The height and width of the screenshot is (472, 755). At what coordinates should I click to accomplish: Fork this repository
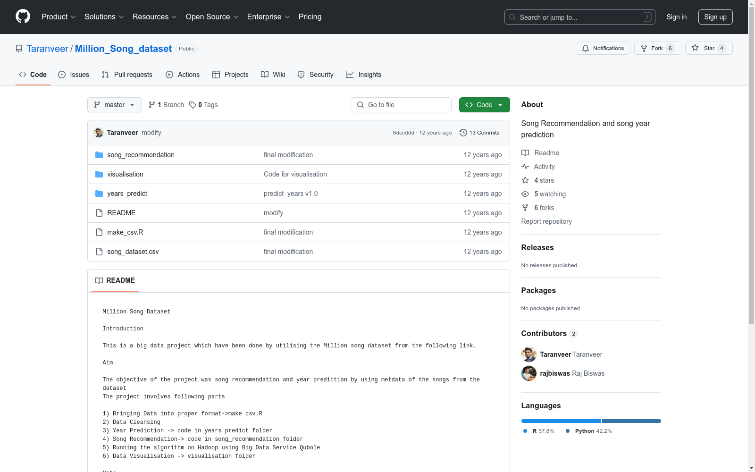(x=657, y=48)
